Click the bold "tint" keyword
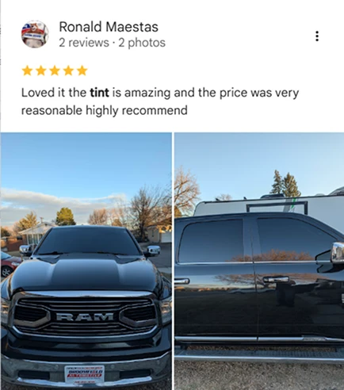The width and height of the screenshot is (344, 390). tap(99, 93)
